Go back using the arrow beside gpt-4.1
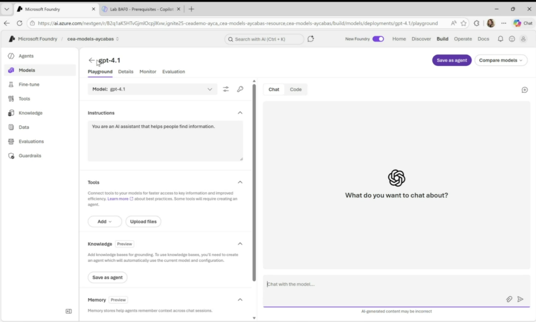The width and height of the screenshot is (536, 322). point(92,60)
